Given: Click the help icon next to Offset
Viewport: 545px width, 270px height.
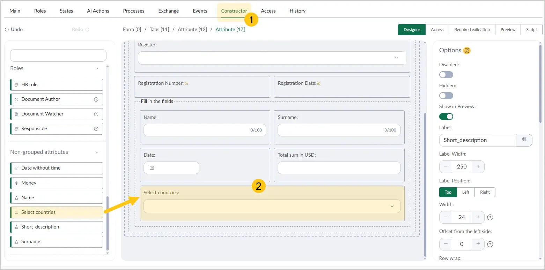Looking at the screenshot, I should tap(490, 244).
